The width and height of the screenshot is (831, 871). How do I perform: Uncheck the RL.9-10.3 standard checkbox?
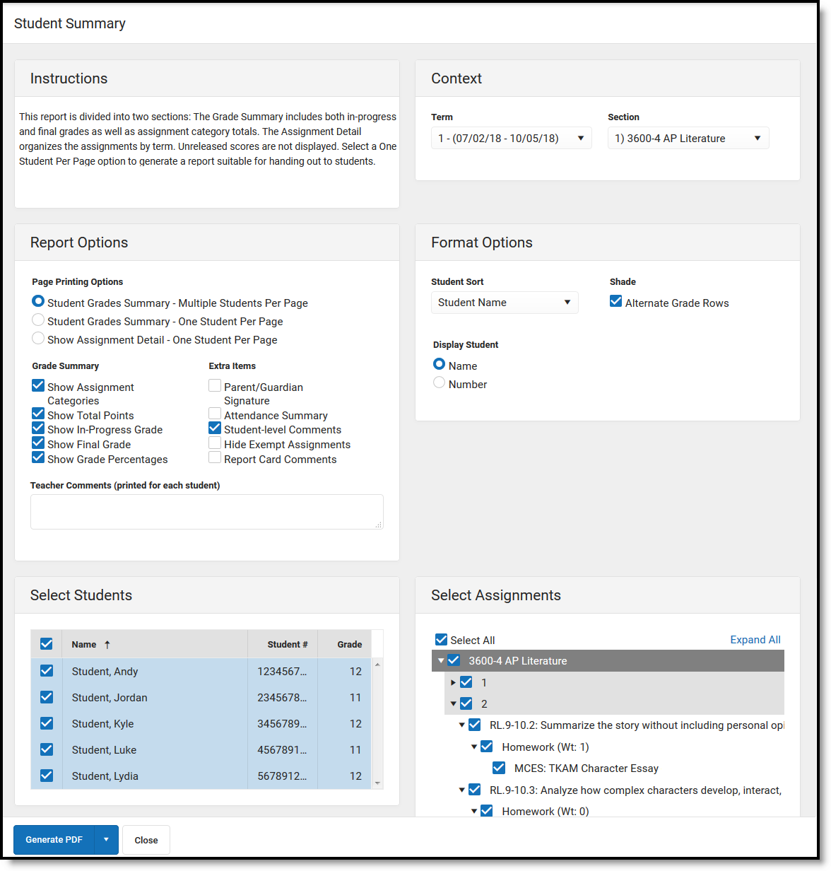pos(475,790)
